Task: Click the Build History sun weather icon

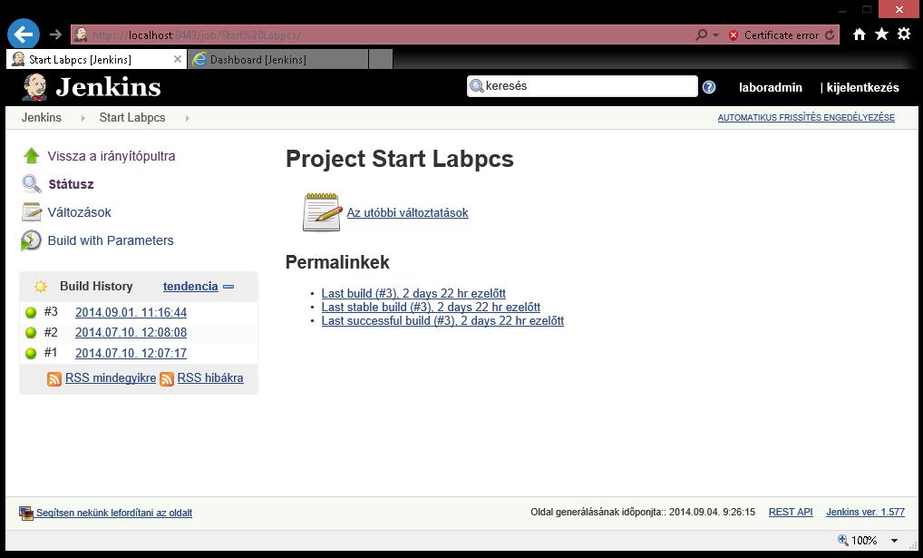Action: click(41, 287)
